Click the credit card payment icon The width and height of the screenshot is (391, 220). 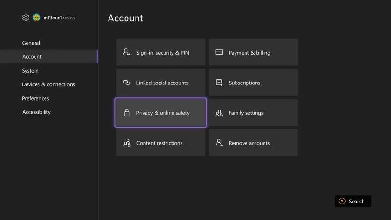click(219, 52)
